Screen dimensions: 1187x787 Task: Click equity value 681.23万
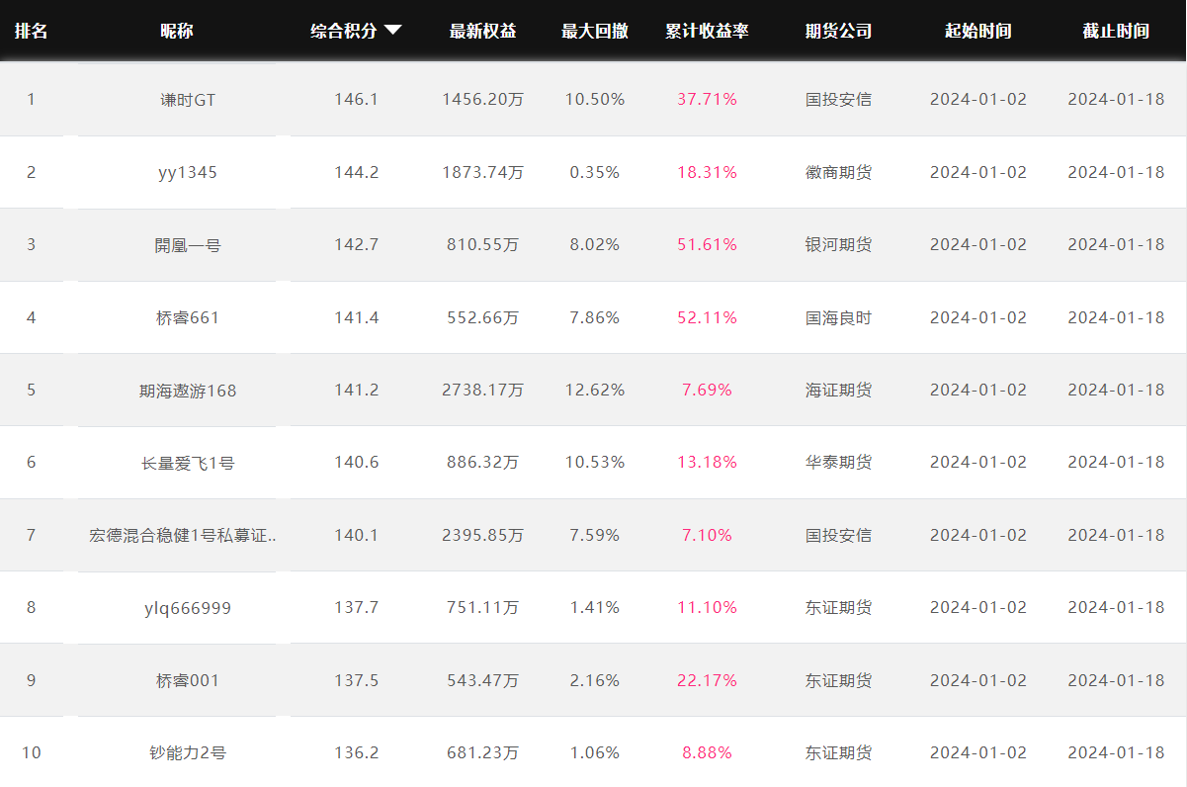(483, 752)
